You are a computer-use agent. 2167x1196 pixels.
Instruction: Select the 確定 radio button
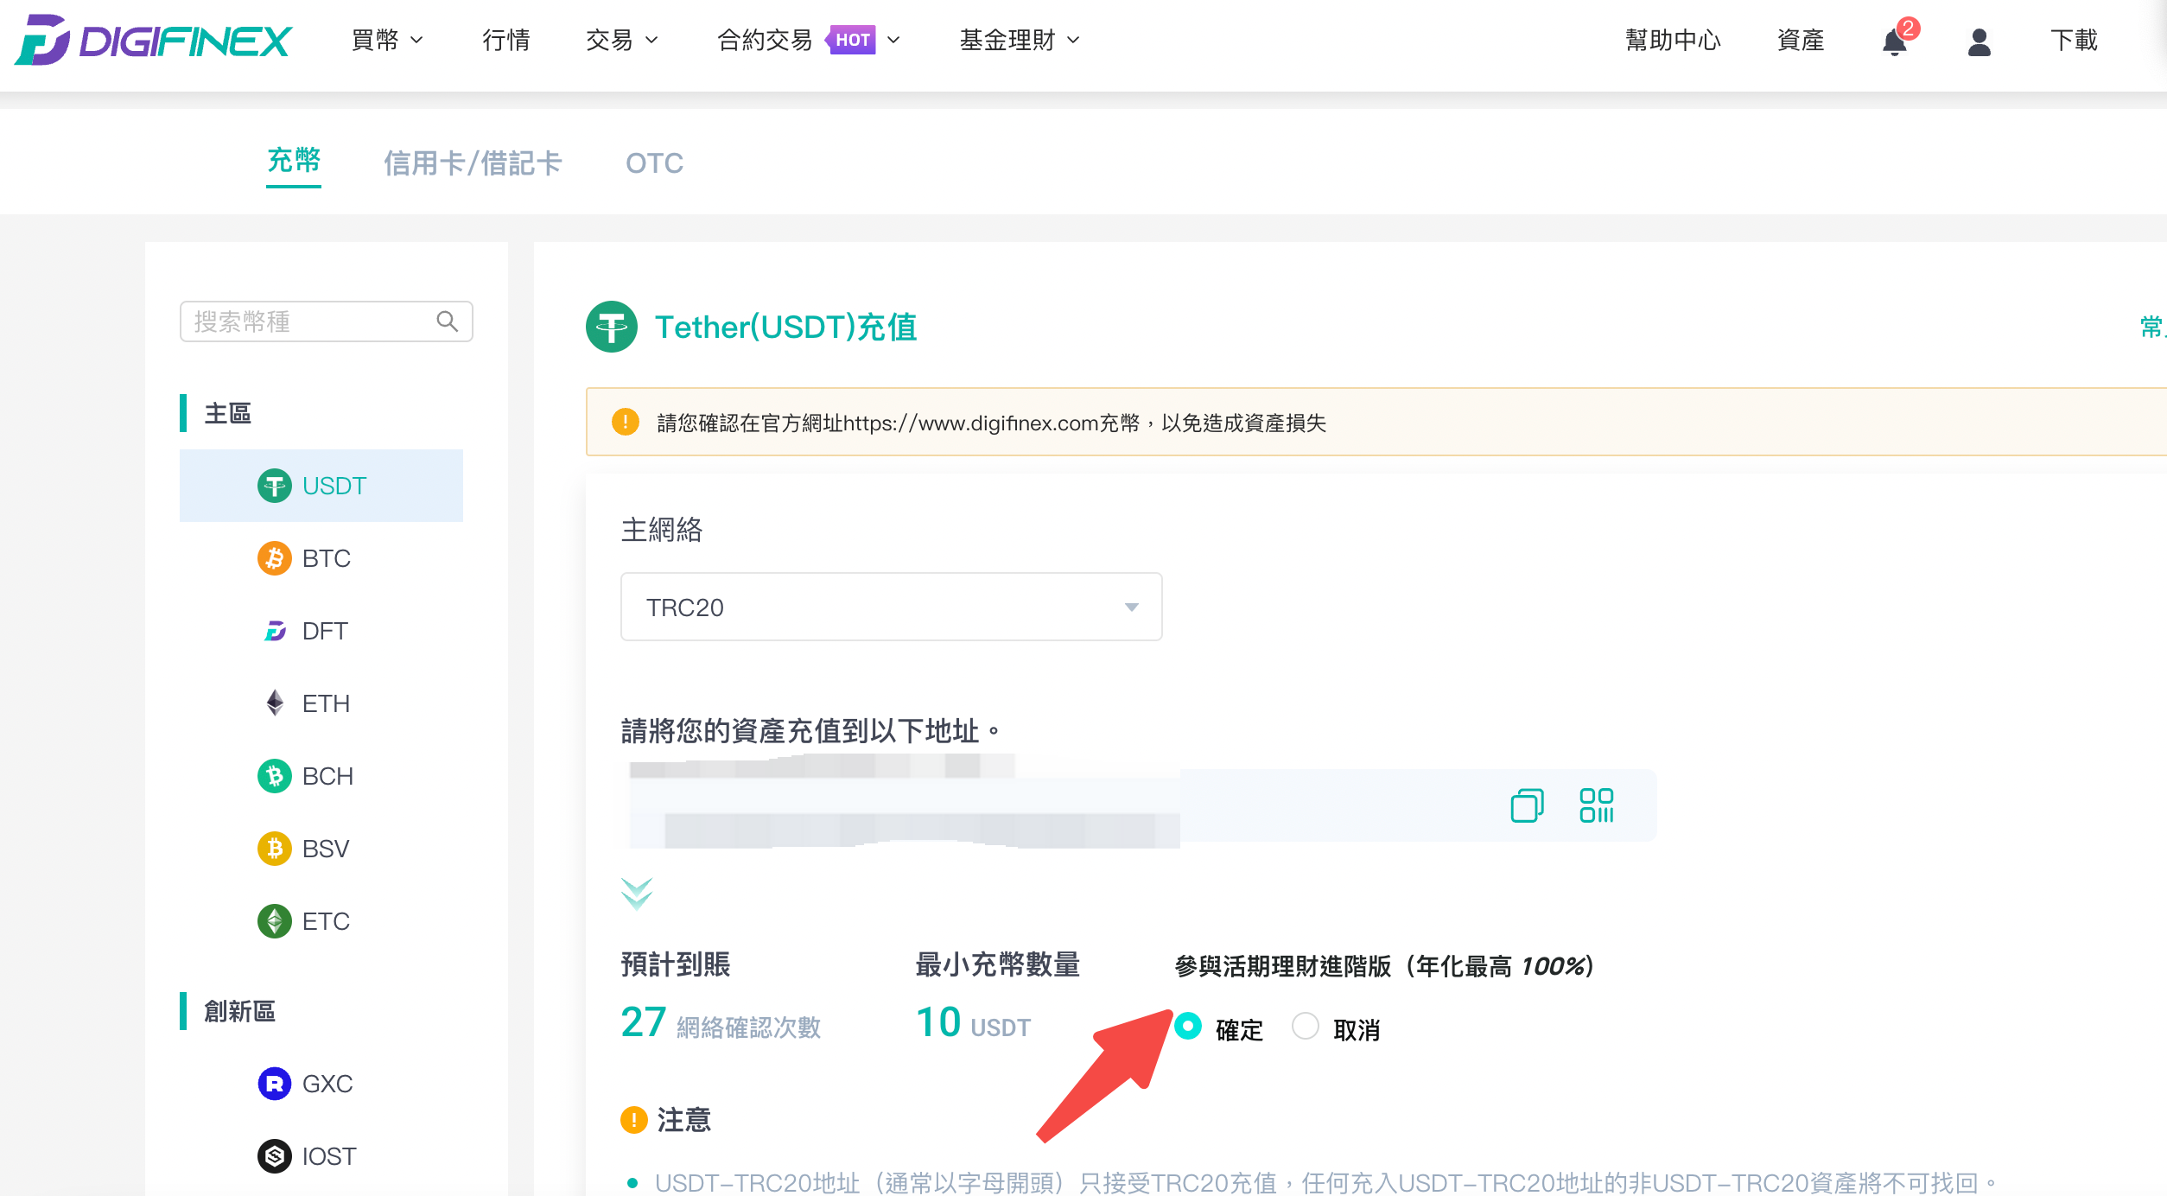[1188, 1027]
